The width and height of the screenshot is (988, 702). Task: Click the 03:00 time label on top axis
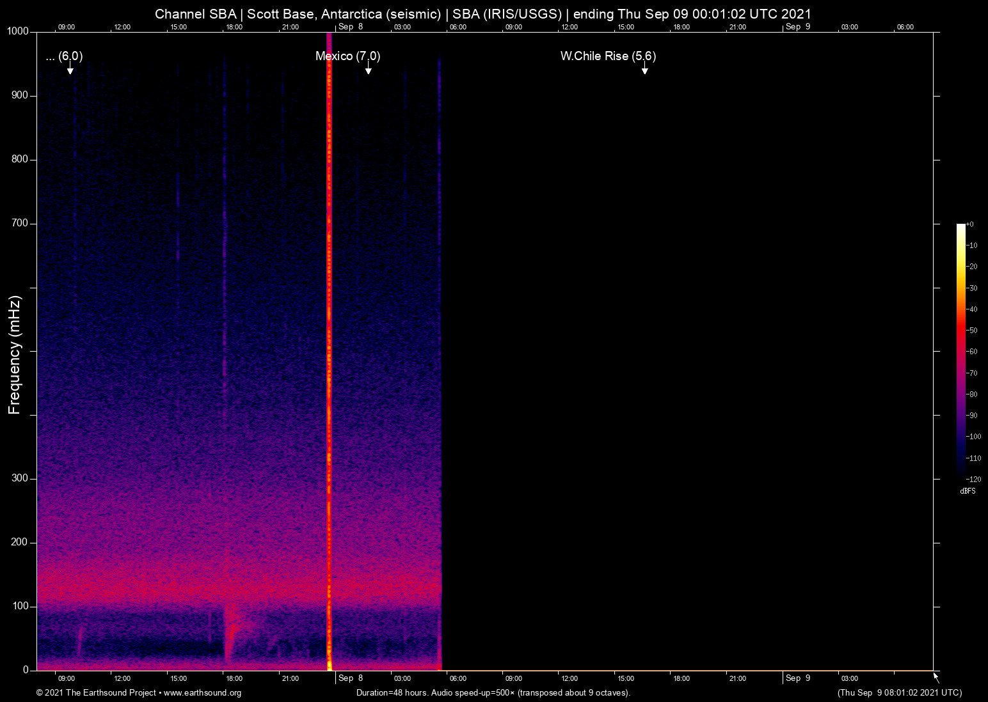coord(402,27)
